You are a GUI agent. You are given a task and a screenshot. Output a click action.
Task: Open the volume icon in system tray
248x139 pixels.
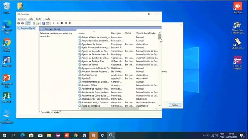217,136
